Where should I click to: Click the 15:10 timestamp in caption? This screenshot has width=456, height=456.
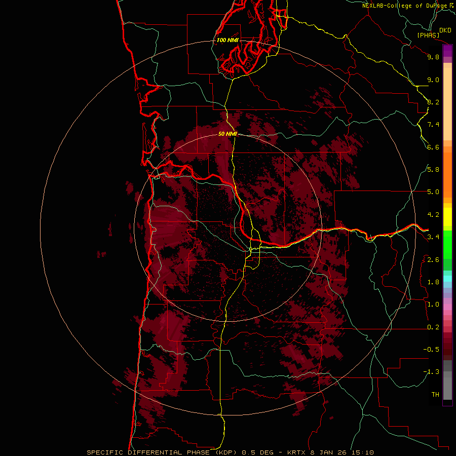[x=363, y=452]
